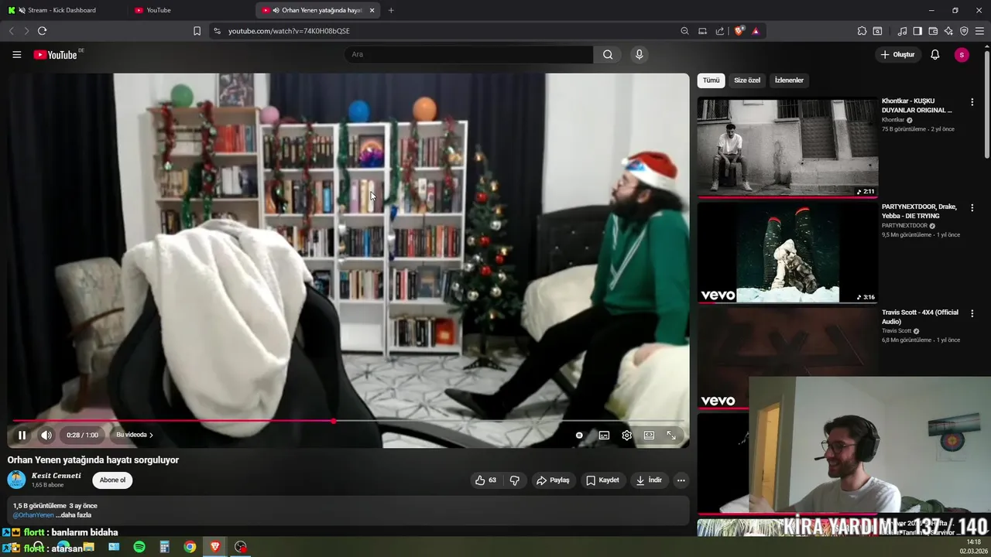Enter fullscreen mode for the video
The height and width of the screenshot is (557, 991).
tap(671, 436)
